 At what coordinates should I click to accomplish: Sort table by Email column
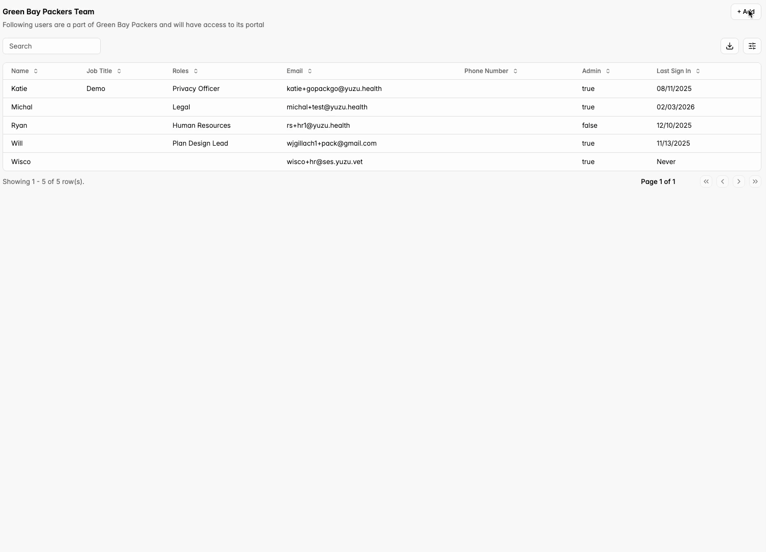[299, 71]
